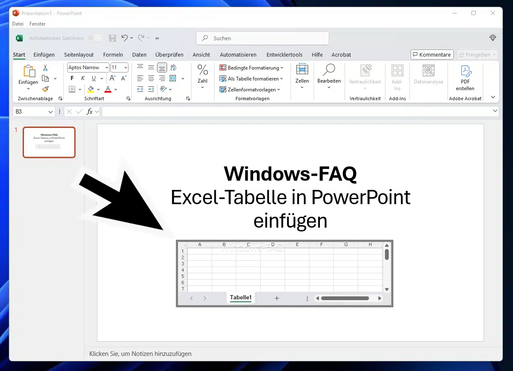Select the Format Painter brush icon
This screenshot has width=513, height=371.
(45, 89)
